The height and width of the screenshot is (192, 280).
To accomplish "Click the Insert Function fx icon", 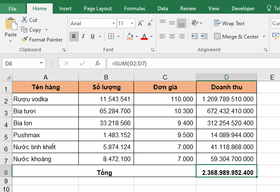I will pos(98,63).
